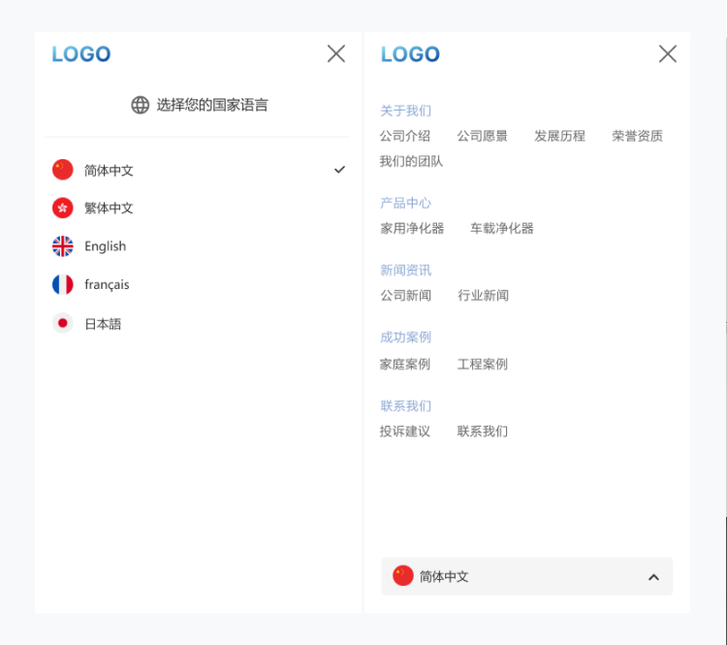Choose English as the language
The image size is (727, 645).
[x=105, y=246]
